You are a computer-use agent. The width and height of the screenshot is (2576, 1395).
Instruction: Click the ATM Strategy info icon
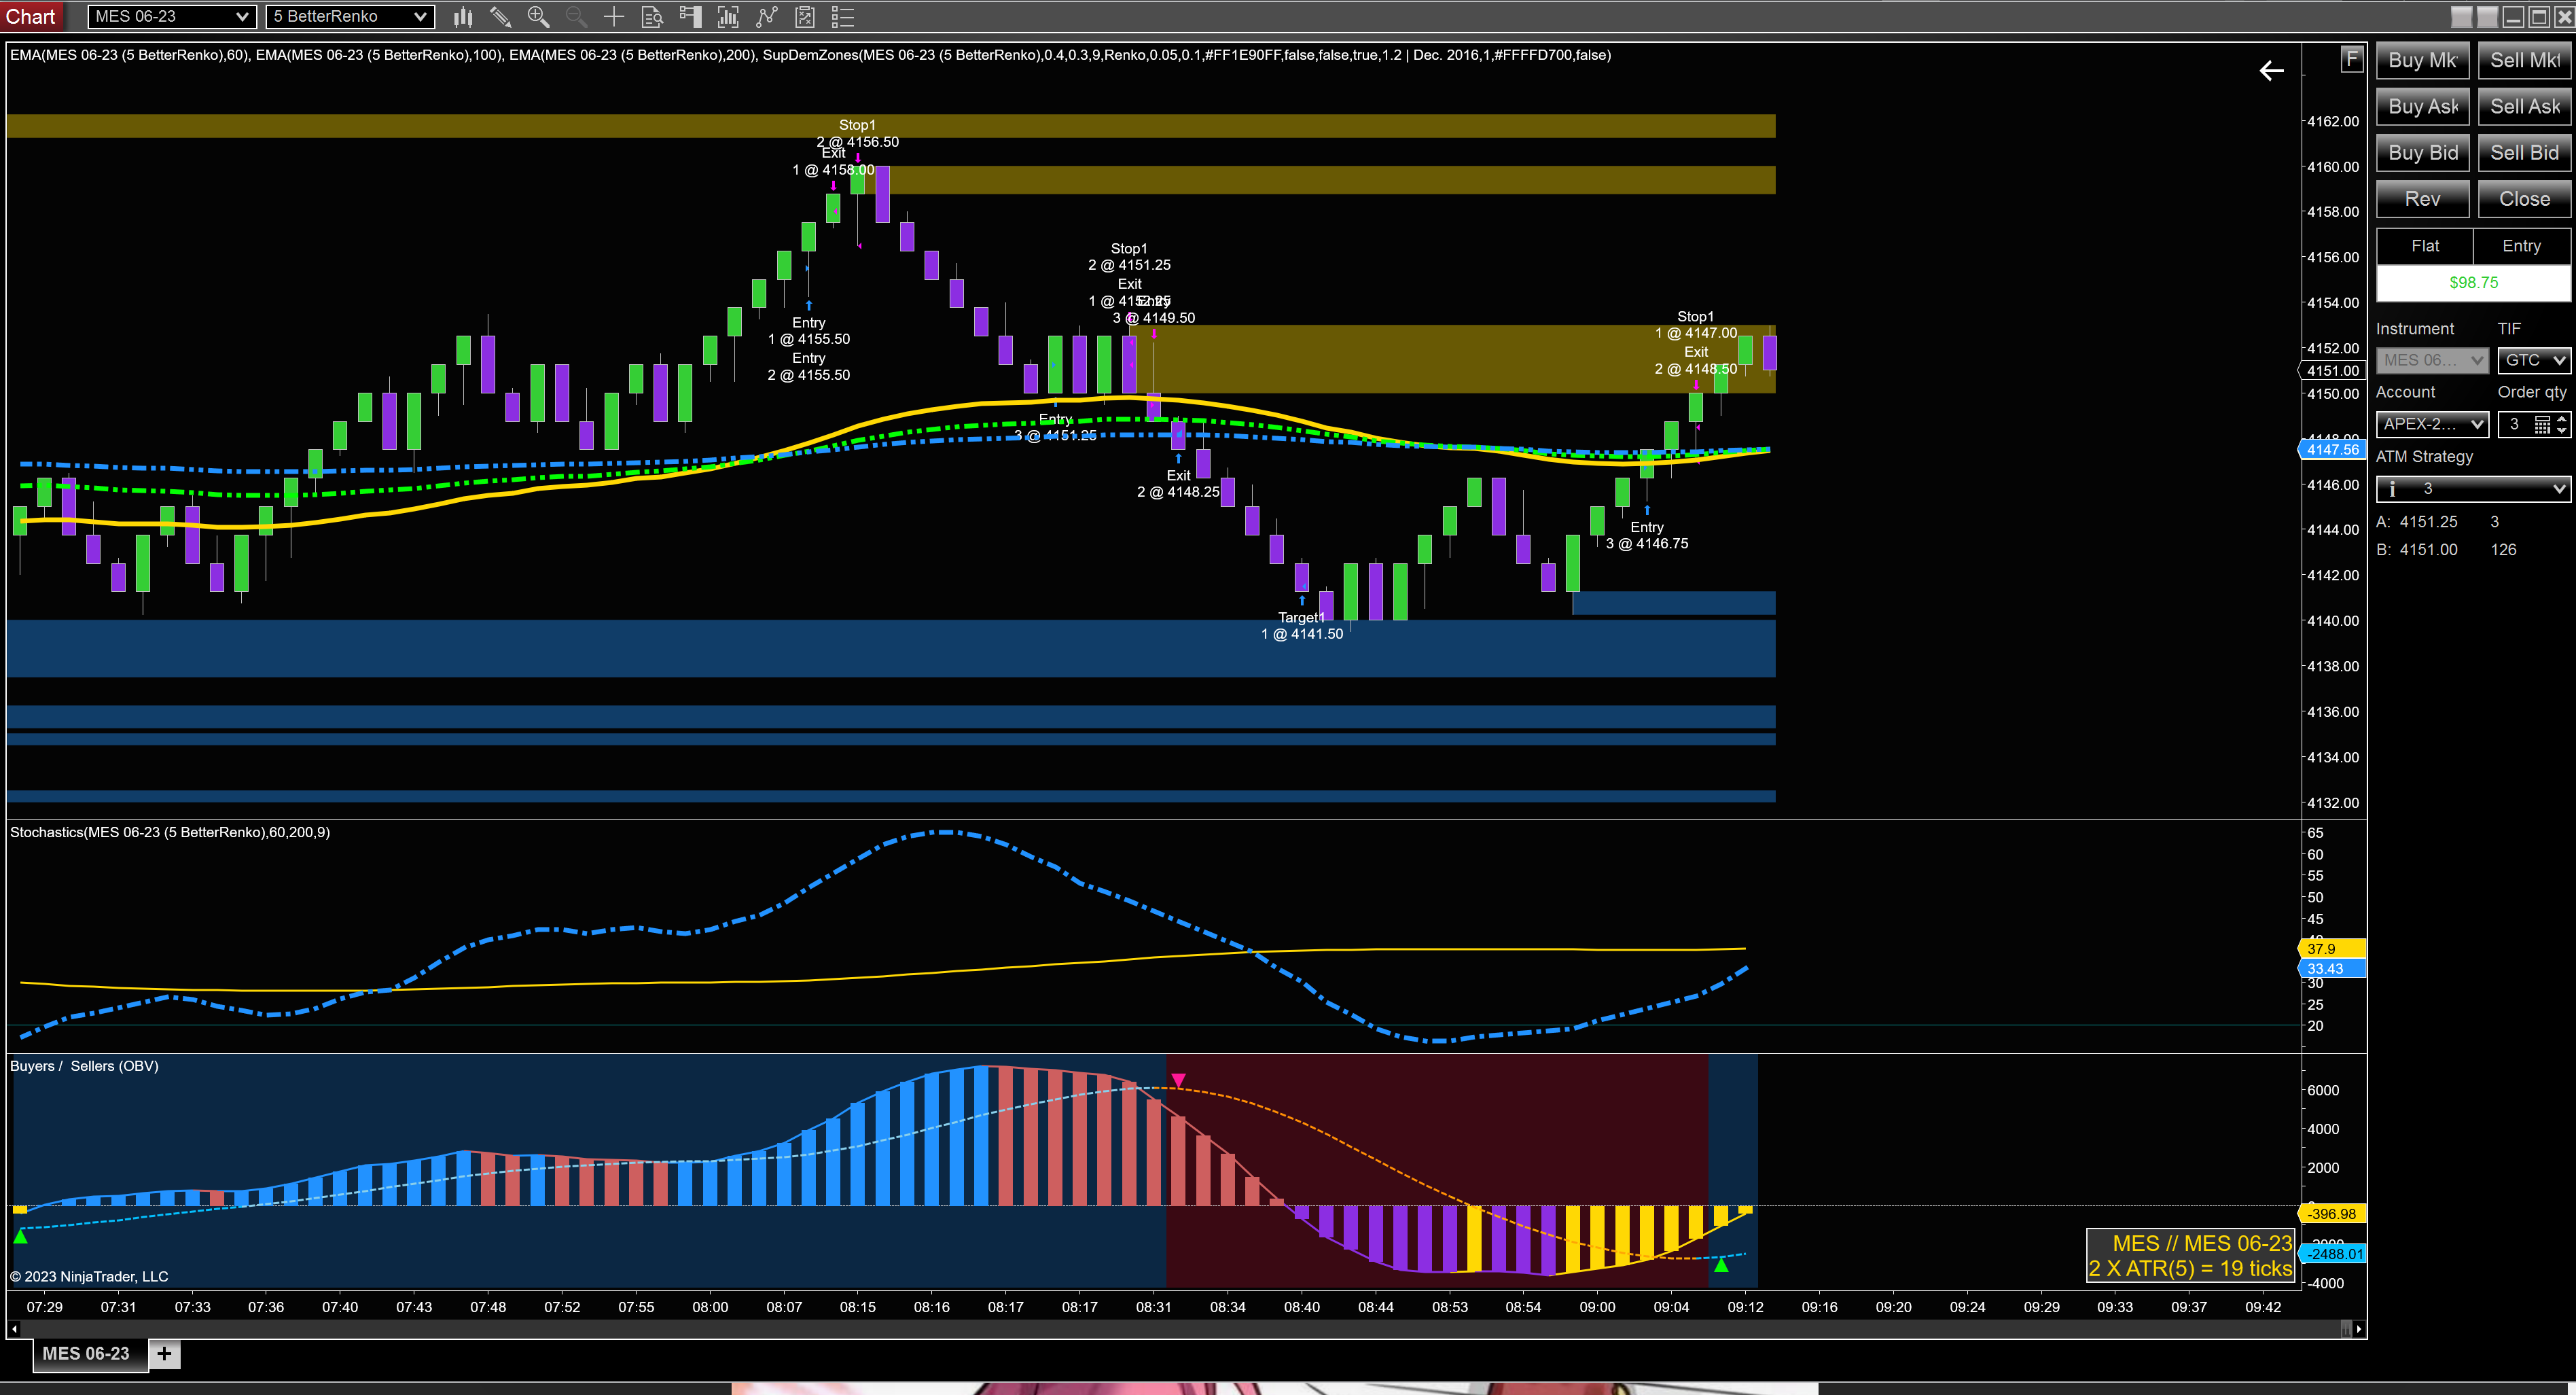click(2392, 489)
